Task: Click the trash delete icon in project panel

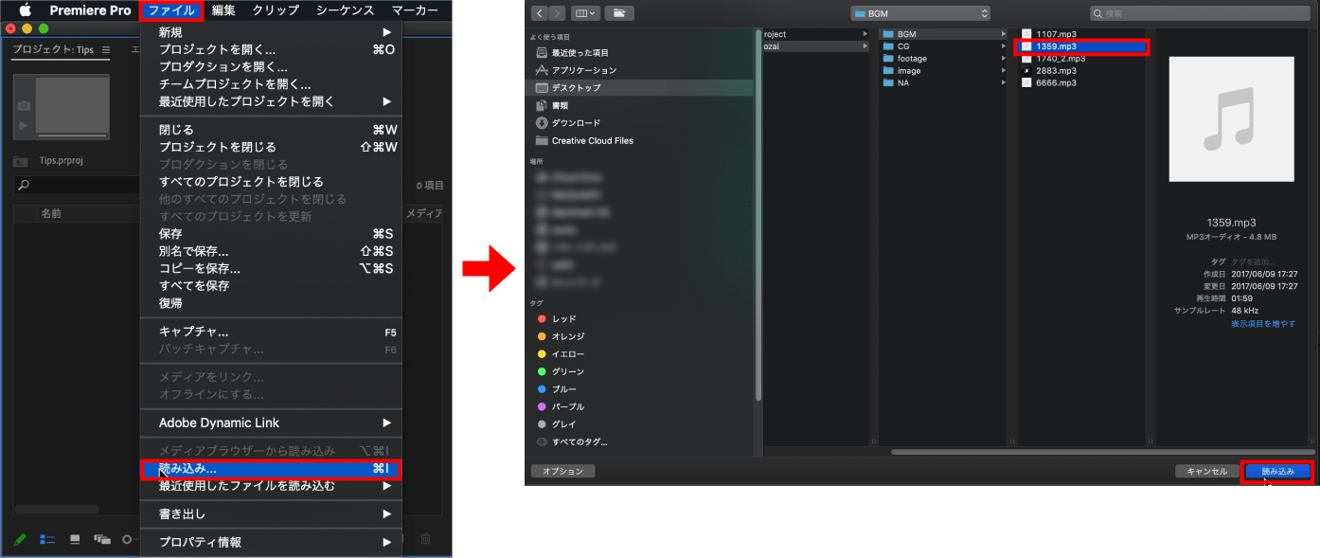Action: (x=425, y=539)
